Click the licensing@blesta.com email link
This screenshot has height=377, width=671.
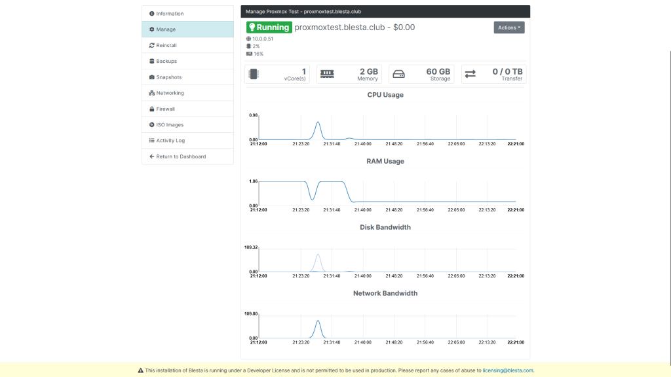tap(508, 370)
